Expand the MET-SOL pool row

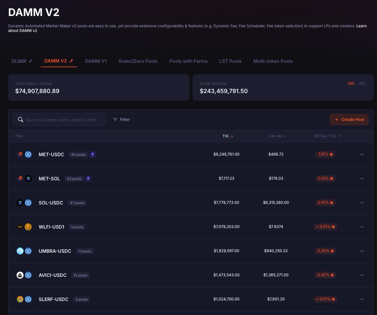(x=362, y=179)
